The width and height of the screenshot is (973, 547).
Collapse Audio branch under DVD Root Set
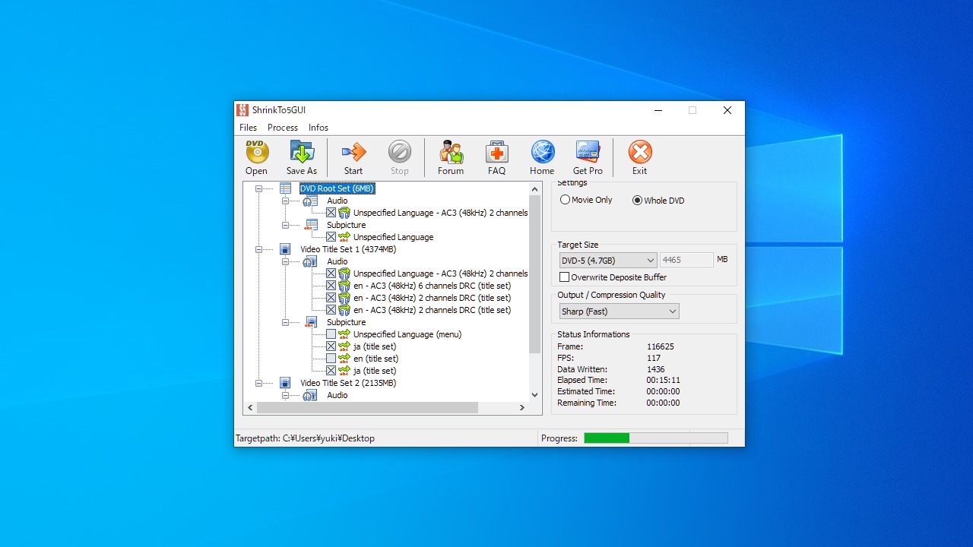(x=285, y=201)
